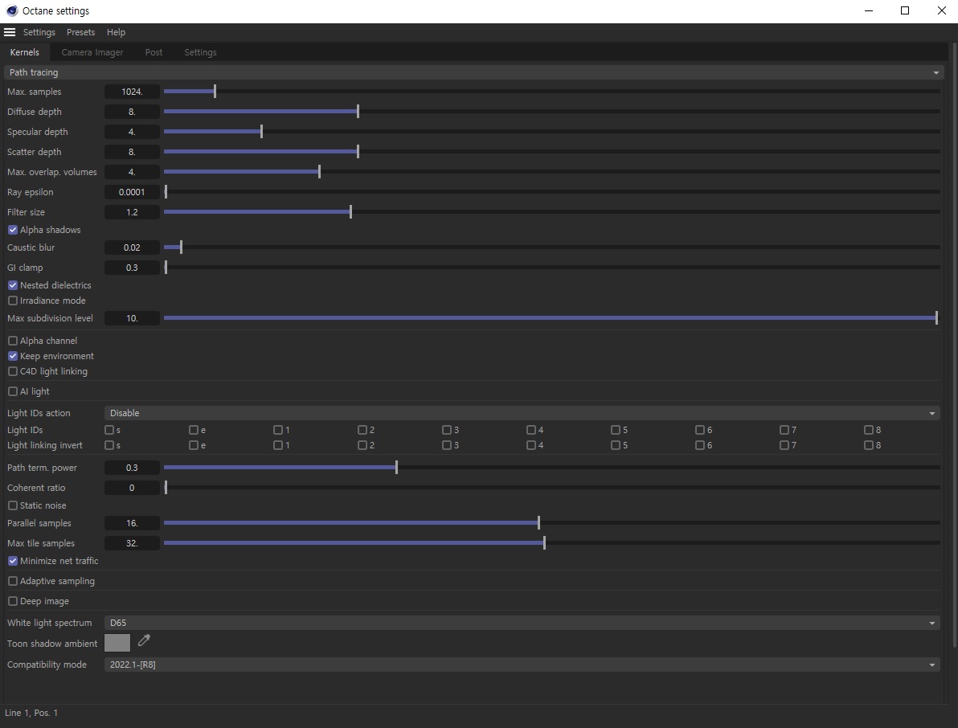
Task: Click the Diffuse depth slider
Action: 551,112
